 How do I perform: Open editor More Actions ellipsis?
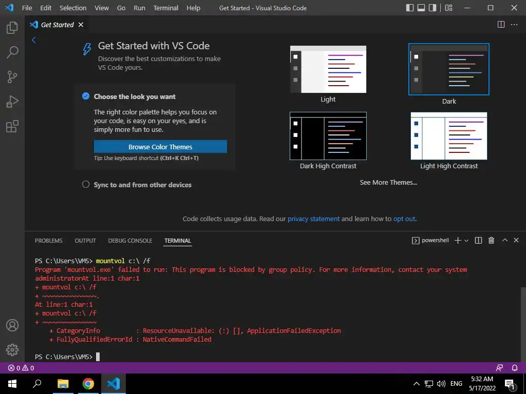514,25
